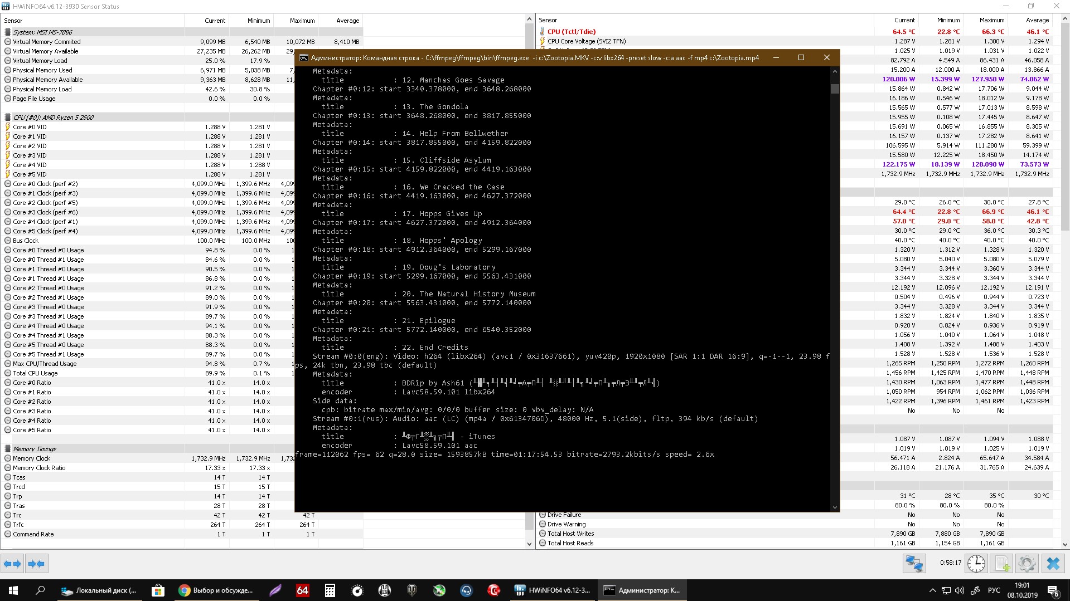
Task: Sort left pane by Current column header
Action: (206, 21)
